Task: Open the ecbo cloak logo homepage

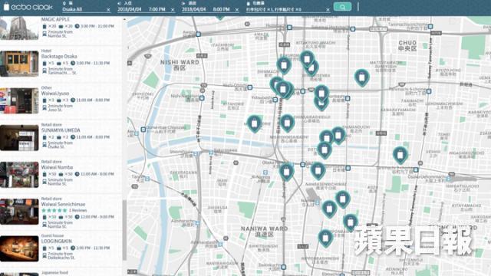Action: click(28, 7)
